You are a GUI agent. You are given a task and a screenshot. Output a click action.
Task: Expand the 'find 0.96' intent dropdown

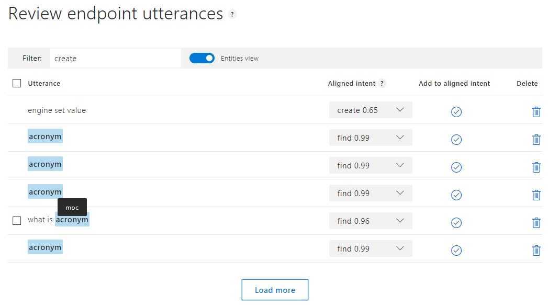[371, 221]
